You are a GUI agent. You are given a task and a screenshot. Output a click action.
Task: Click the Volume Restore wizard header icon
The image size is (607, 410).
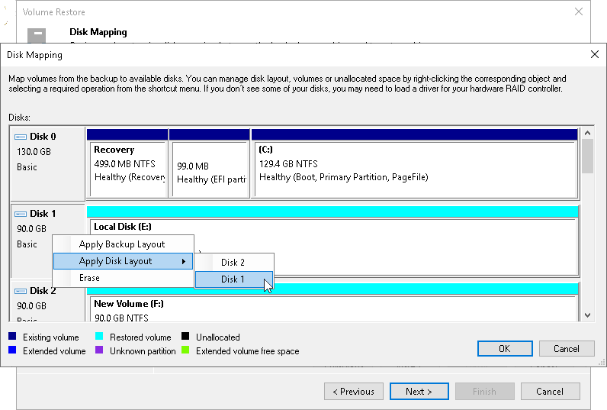tap(37, 35)
